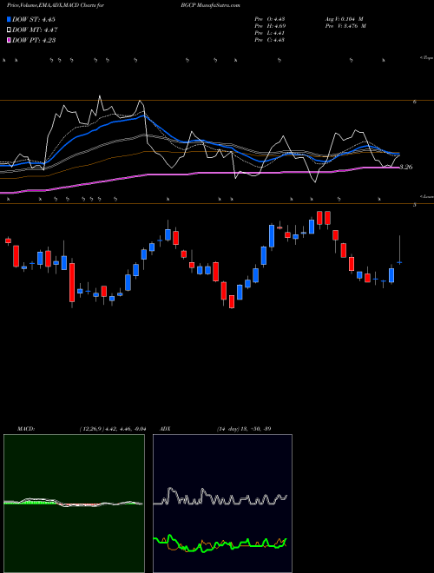This screenshot has height=573, width=434.
Task: Click the Avg V: 6.104 M value
Action: pyautogui.click(x=344, y=19)
